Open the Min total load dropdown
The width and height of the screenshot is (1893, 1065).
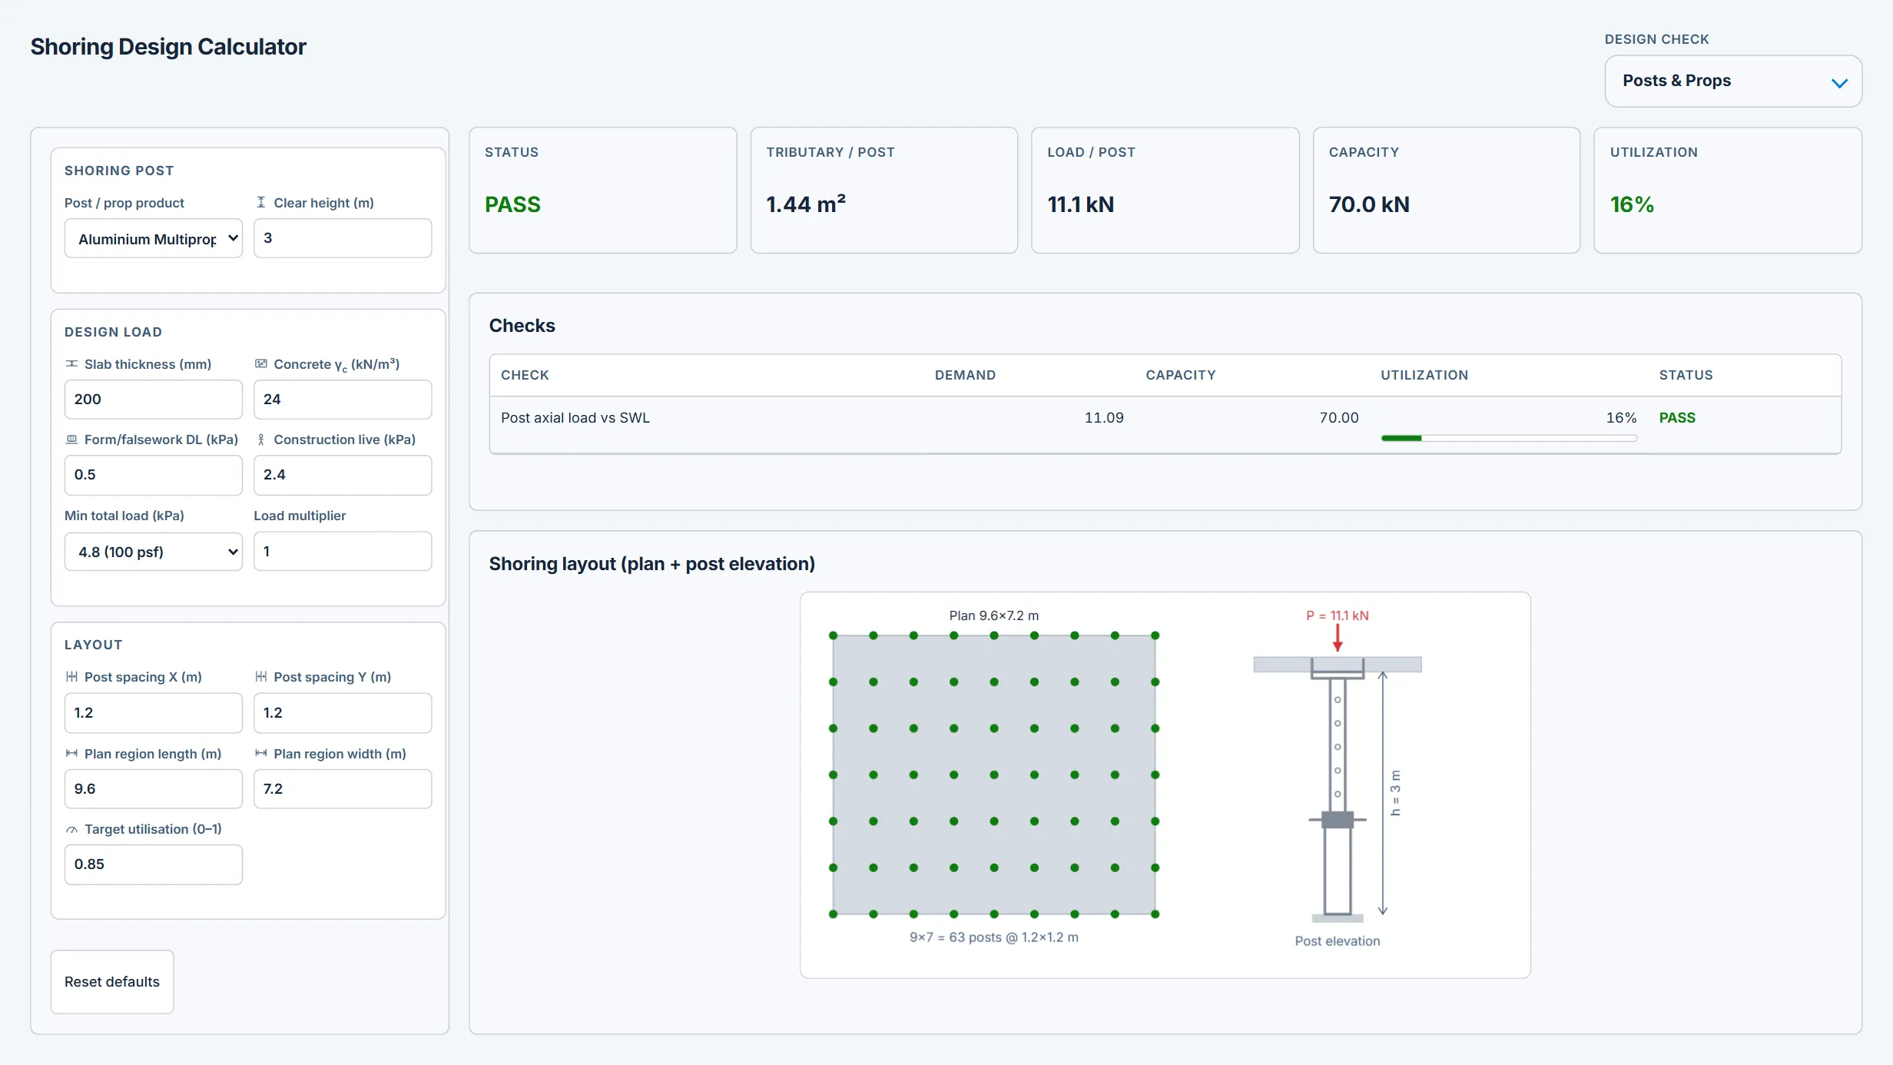coord(154,551)
